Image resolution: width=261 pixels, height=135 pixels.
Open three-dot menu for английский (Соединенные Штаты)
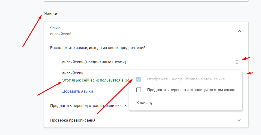[237, 62]
